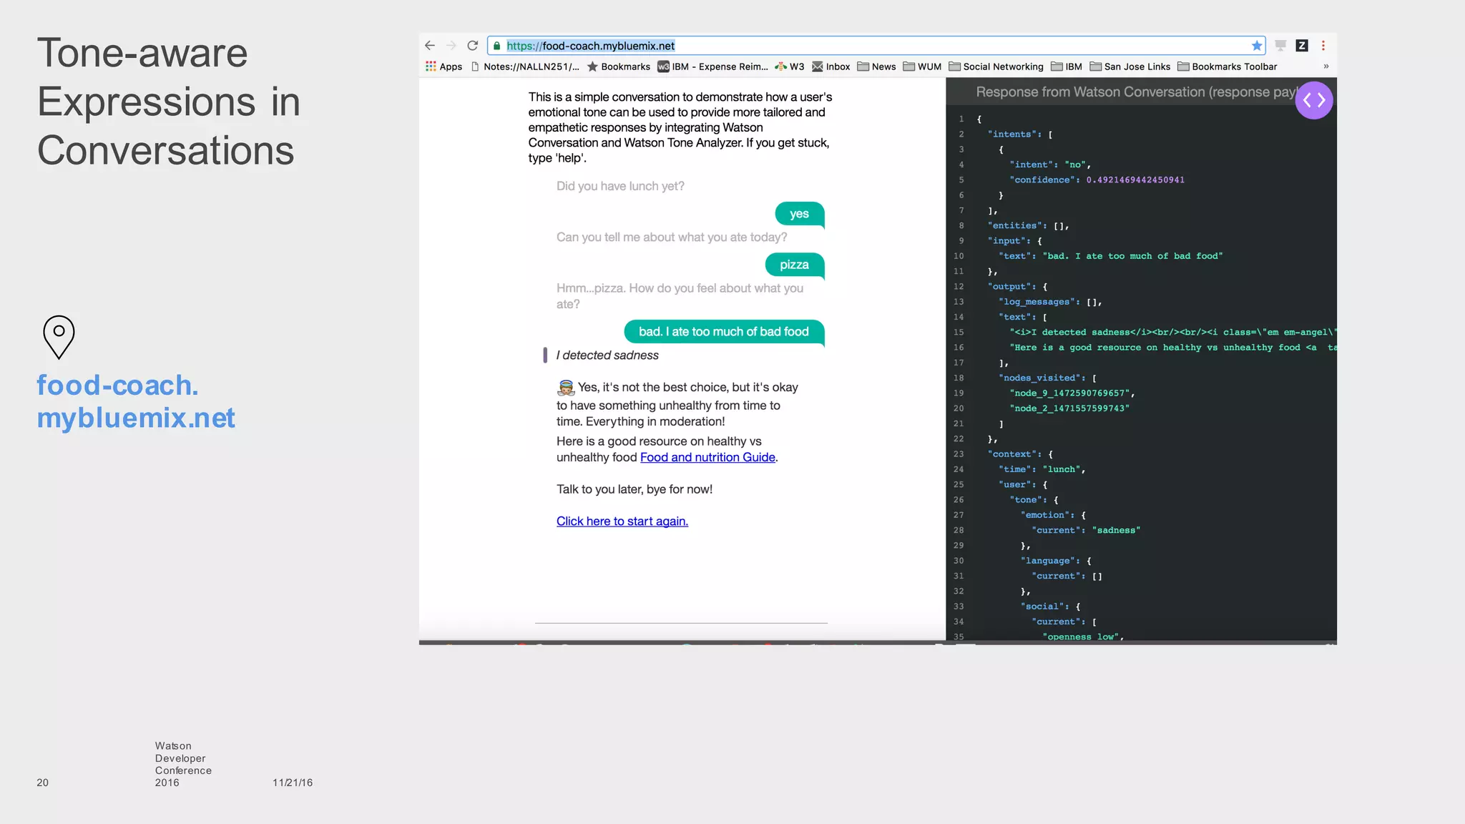Click the 'pizza' chat bubble

coord(794,265)
